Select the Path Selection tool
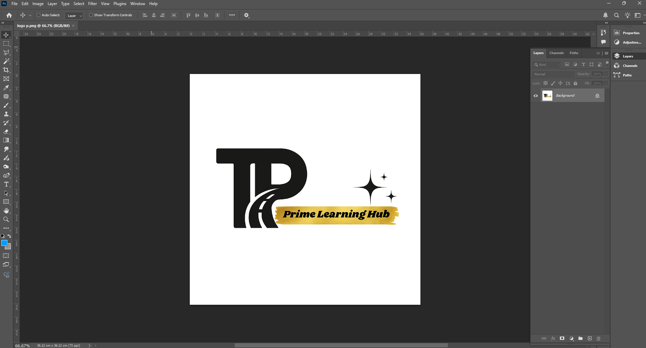This screenshot has width=646, height=348. click(x=6, y=193)
